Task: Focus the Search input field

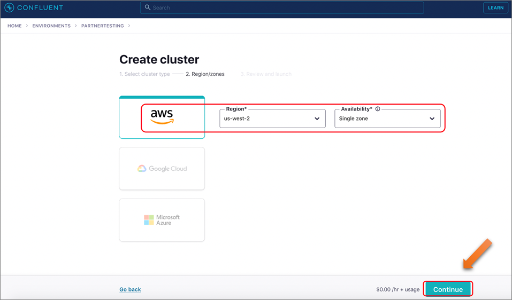Action: [x=282, y=7]
